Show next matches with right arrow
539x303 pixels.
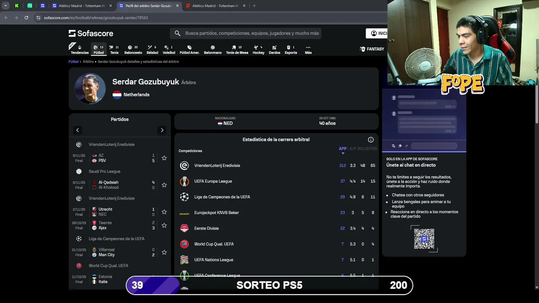tap(162, 130)
